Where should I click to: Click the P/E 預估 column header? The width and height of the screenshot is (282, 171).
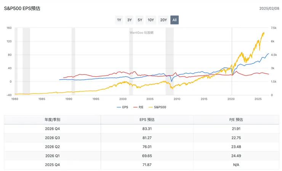tap(236, 120)
